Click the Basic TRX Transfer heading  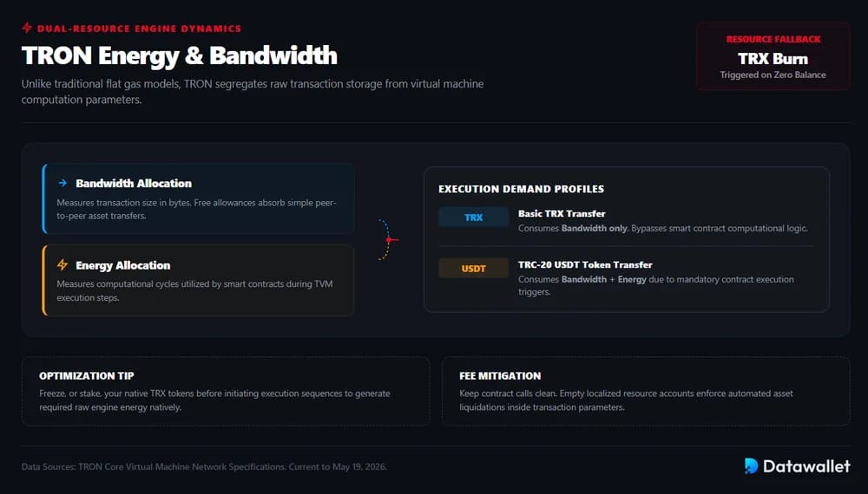[562, 213]
